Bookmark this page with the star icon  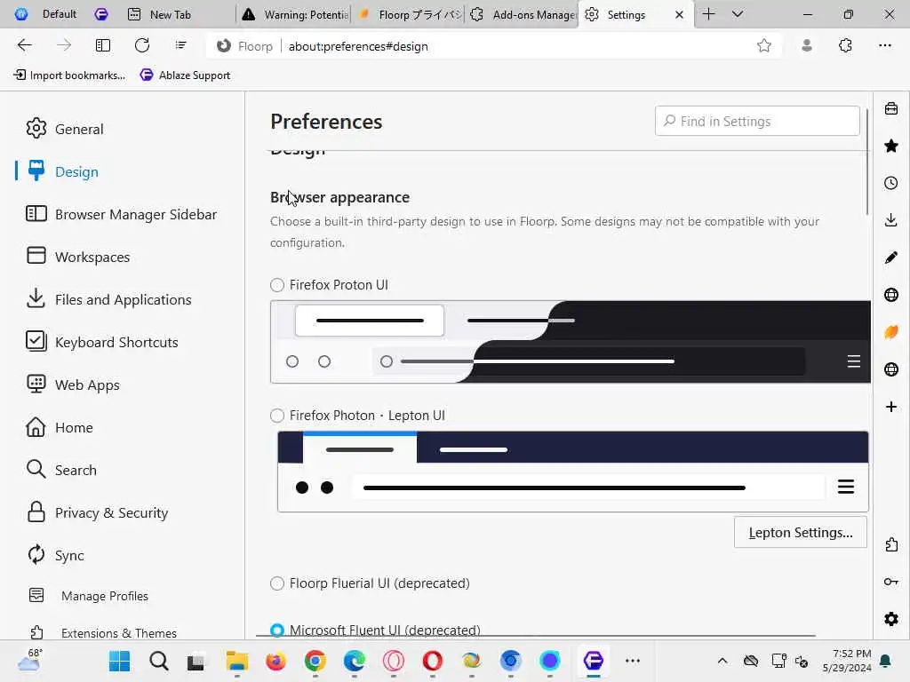tap(763, 46)
